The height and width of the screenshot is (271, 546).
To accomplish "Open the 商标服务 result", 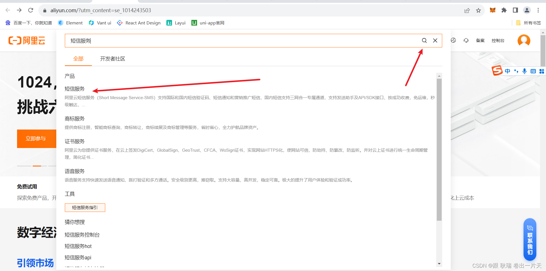I will click(75, 119).
